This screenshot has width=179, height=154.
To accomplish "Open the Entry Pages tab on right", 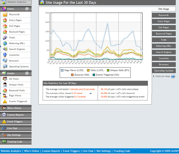I will tap(164, 21).
